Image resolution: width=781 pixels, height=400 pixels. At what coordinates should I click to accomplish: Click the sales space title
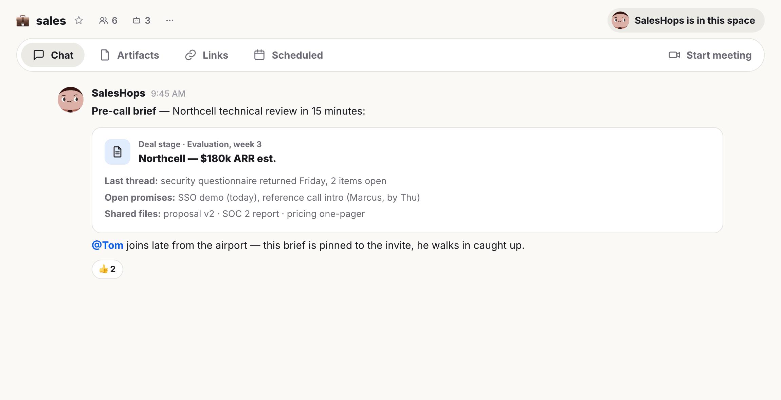click(51, 21)
